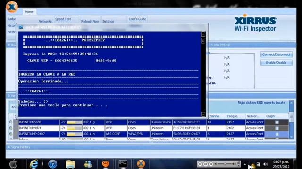Collapse the Networks panel header arrow

(9, 95)
